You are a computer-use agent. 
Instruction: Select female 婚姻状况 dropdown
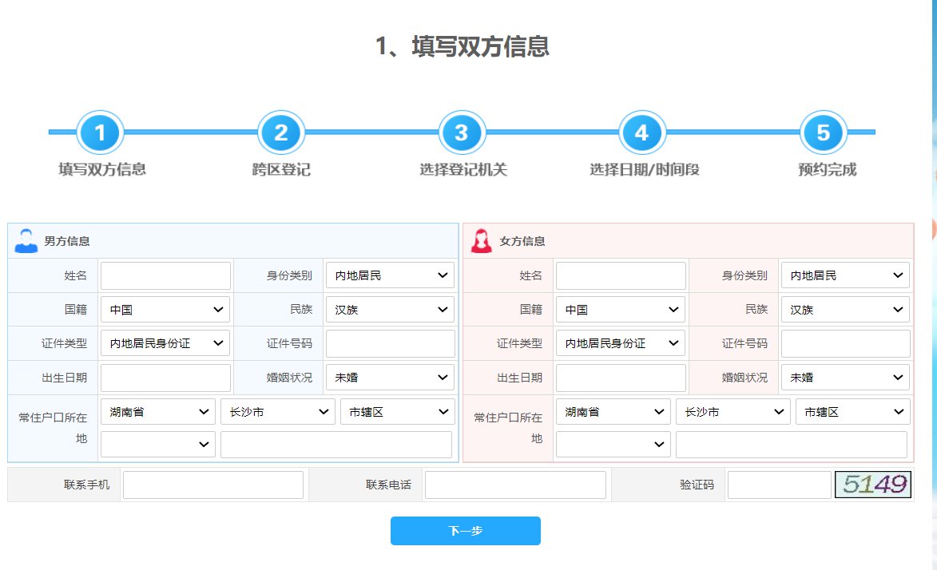(x=845, y=378)
